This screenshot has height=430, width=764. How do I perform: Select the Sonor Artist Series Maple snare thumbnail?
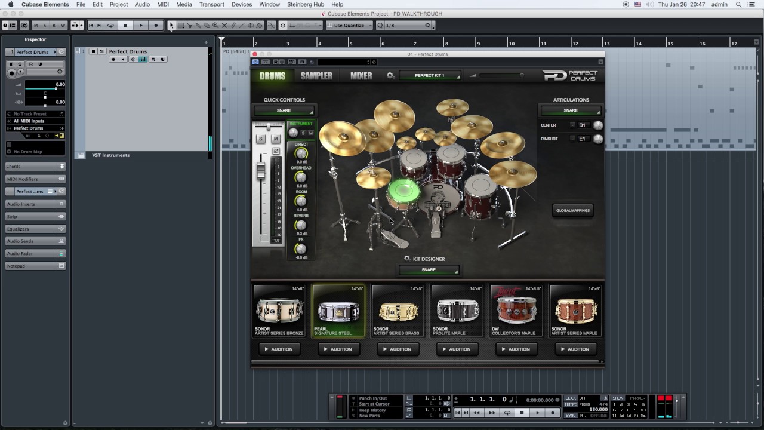point(575,311)
